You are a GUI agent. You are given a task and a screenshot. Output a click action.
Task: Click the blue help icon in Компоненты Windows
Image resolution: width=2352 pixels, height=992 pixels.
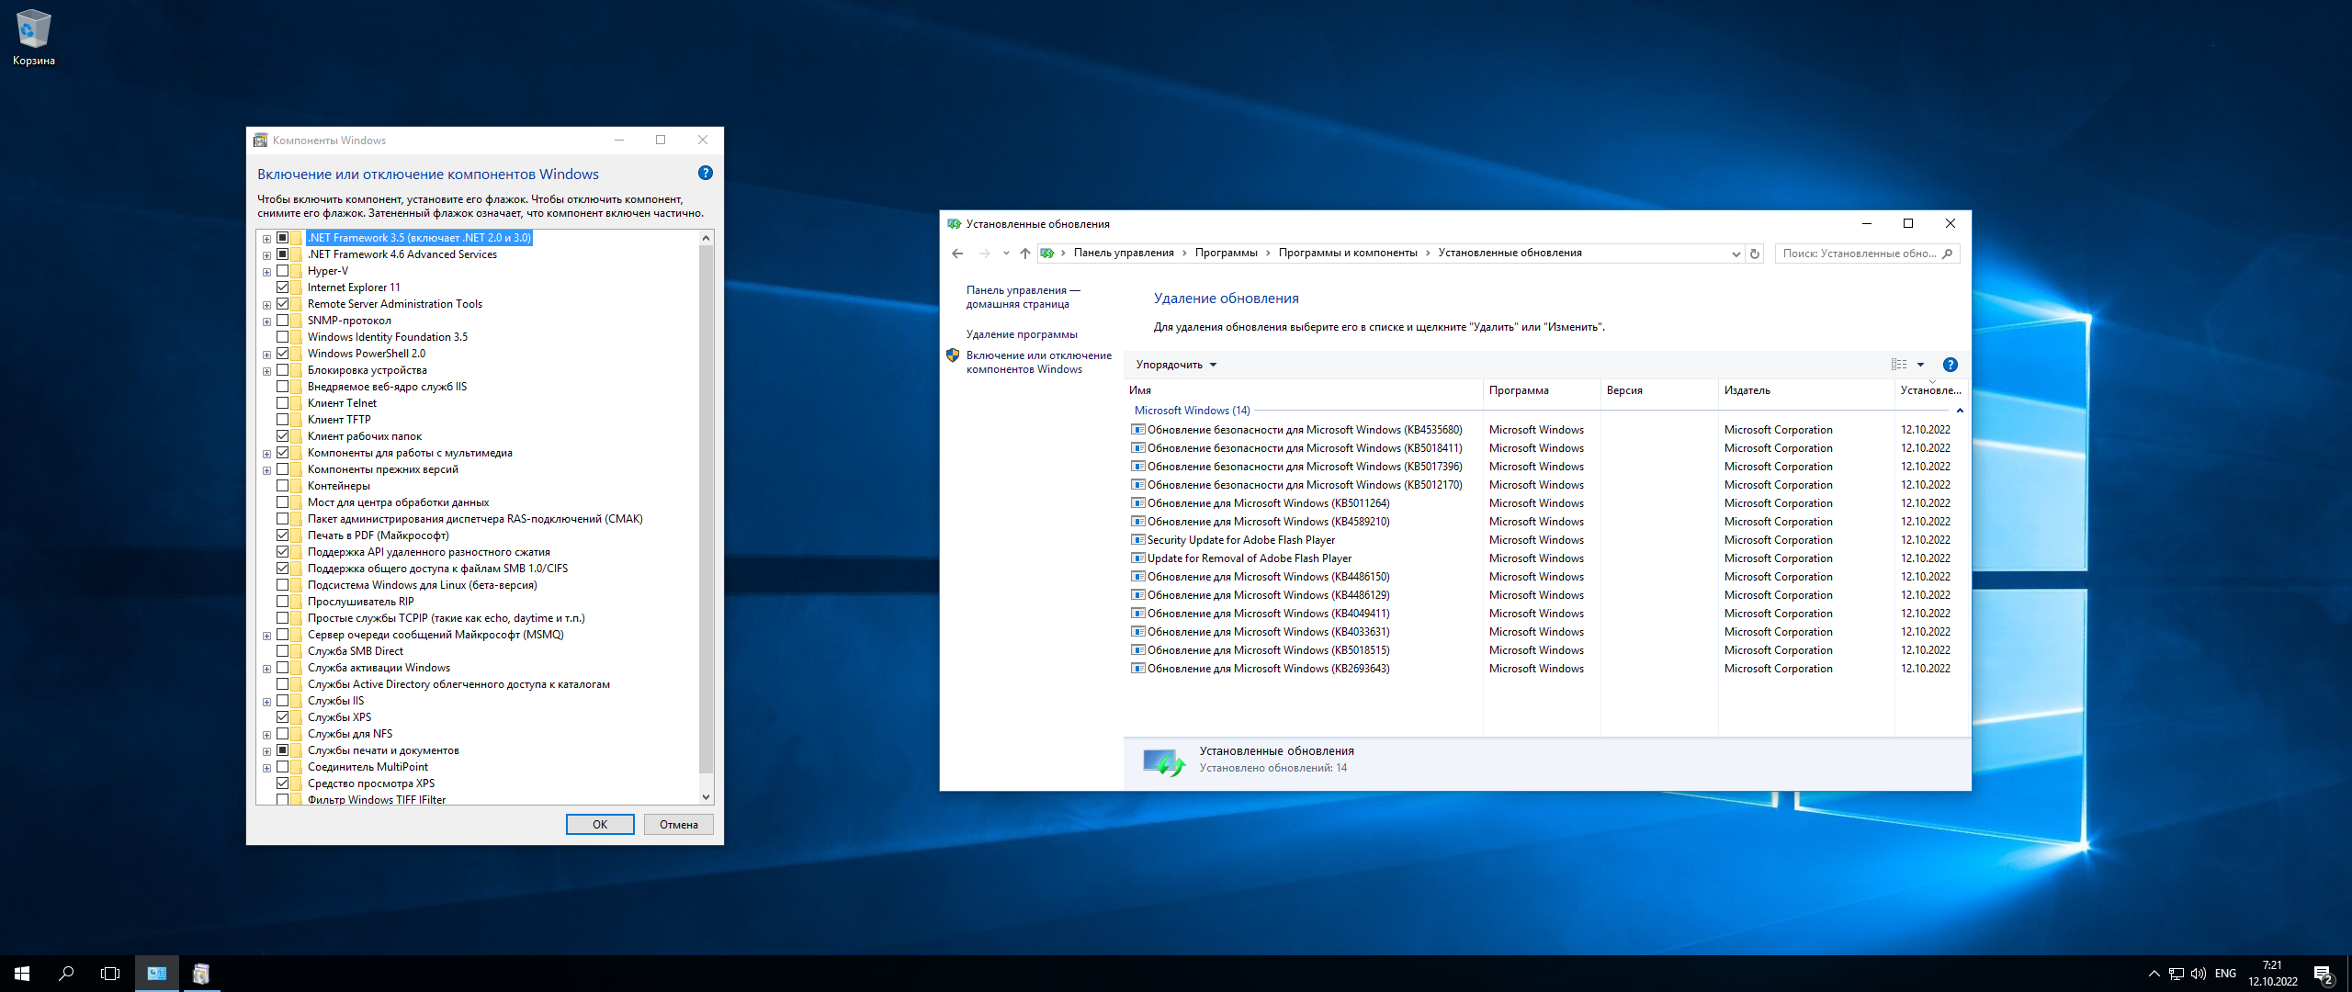706,173
